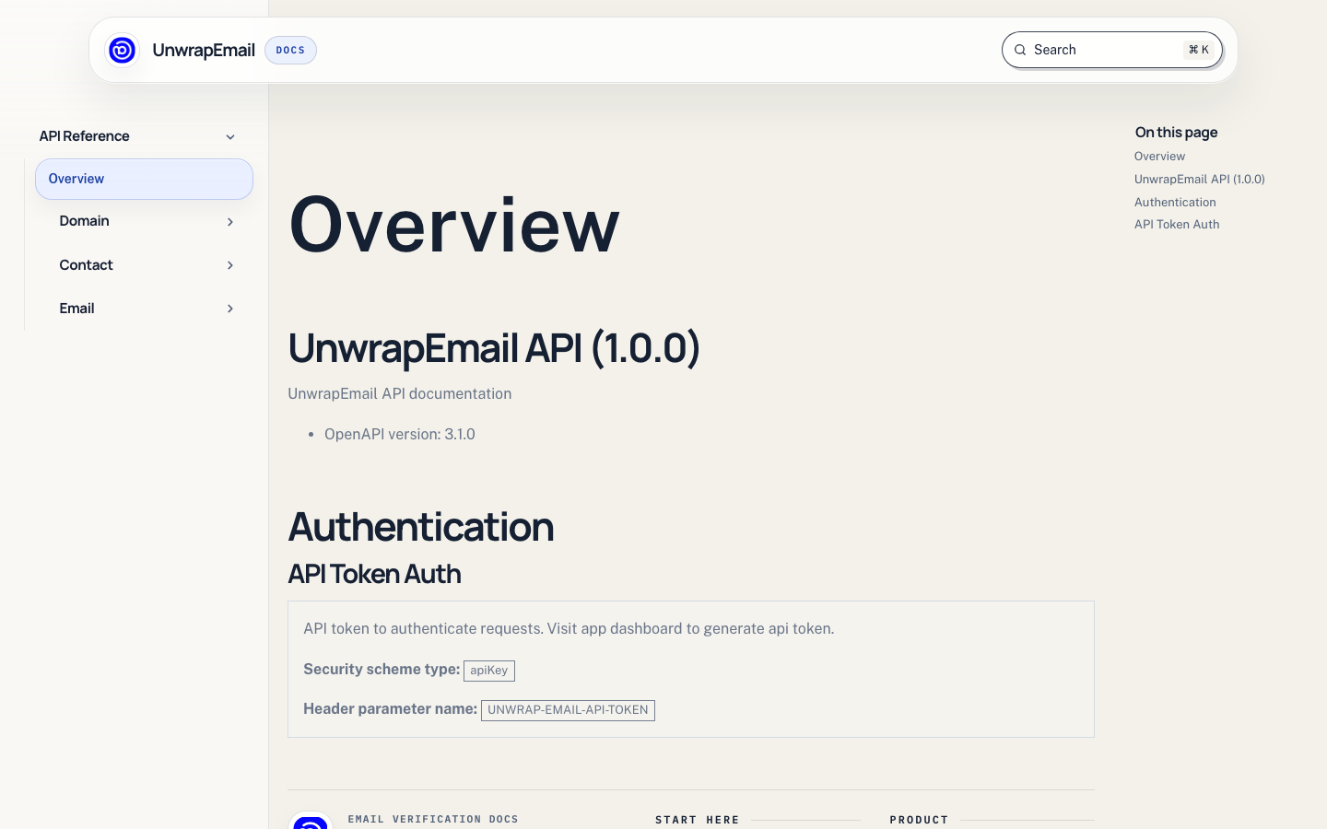The image size is (1327, 829).
Task: Click the API Token Auth subheading
Action: (x=374, y=574)
